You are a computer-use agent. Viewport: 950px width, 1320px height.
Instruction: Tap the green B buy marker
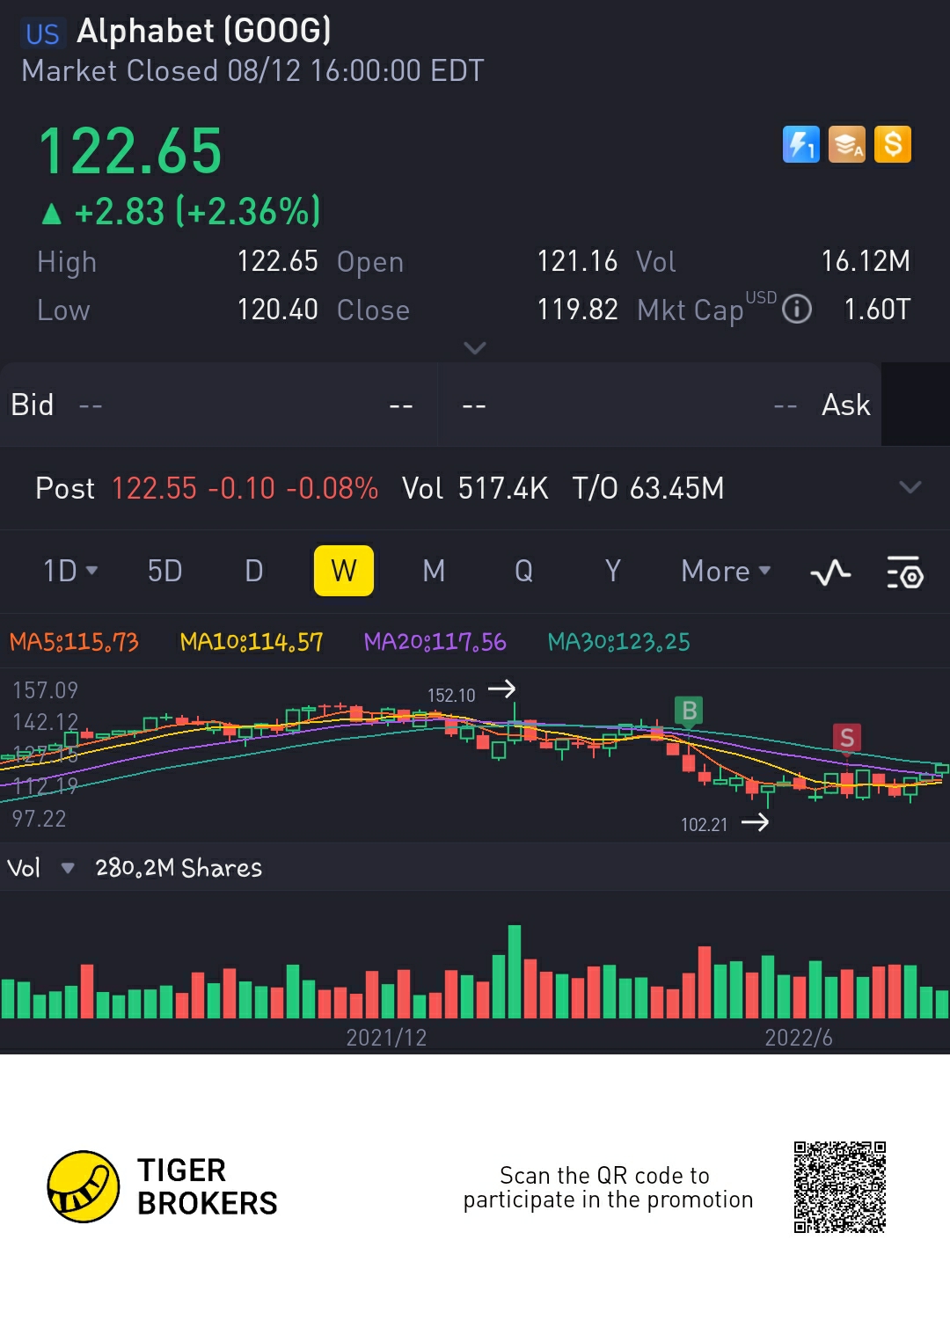pyautogui.click(x=689, y=711)
